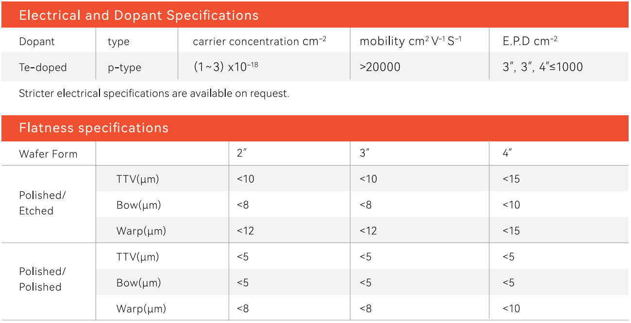Click the stricter electrical specifications note
Viewport: 631px width, 323px height.
154,93
